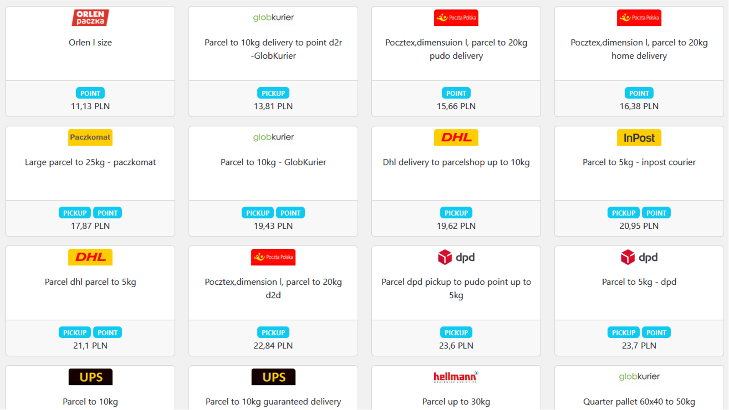Click the DHL logo on parcelshop card

456,137
